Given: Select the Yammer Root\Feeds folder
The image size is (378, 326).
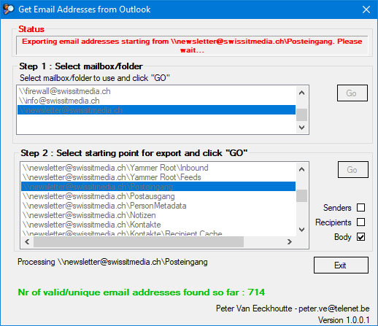Looking at the screenshot, I should [158, 177].
